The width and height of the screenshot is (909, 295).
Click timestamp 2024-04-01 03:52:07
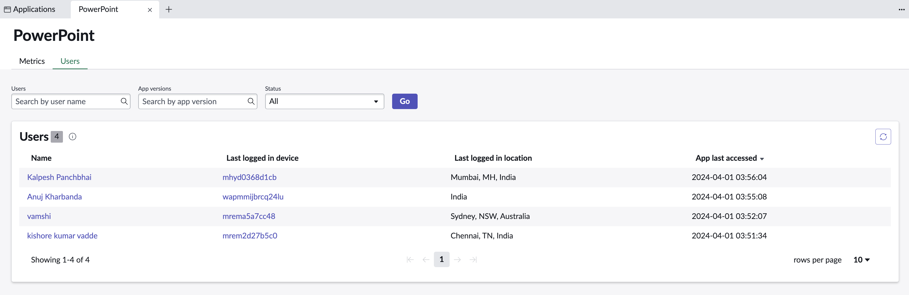[729, 216]
